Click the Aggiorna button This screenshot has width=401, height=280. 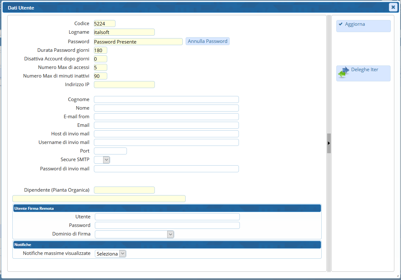pyautogui.click(x=363, y=26)
